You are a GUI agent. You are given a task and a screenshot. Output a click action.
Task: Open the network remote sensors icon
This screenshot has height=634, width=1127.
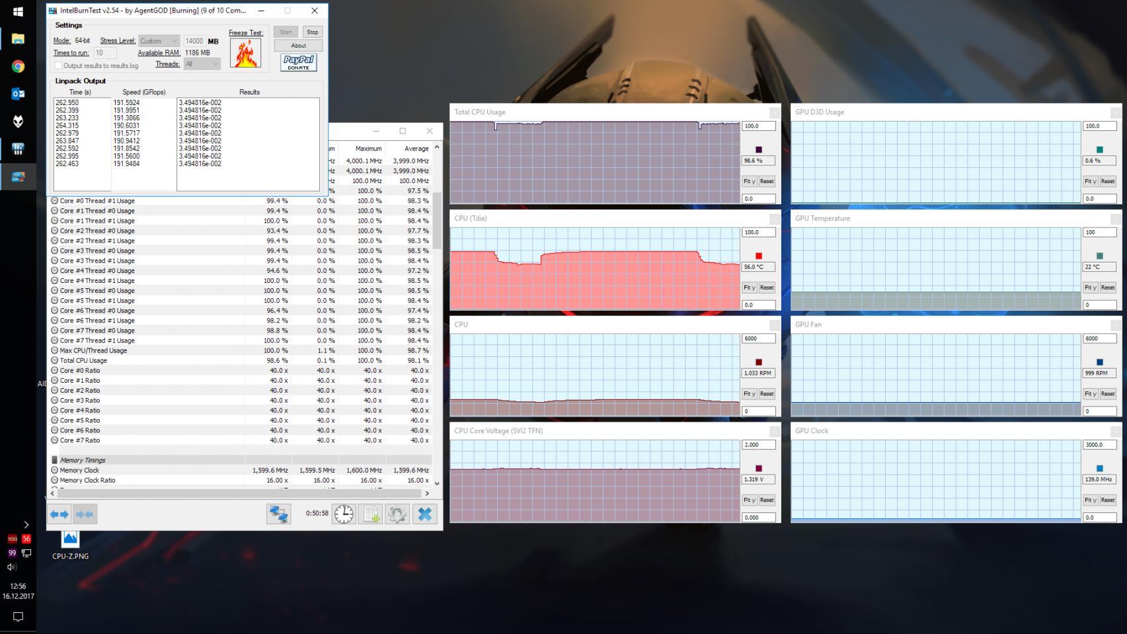click(x=278, y=514)
